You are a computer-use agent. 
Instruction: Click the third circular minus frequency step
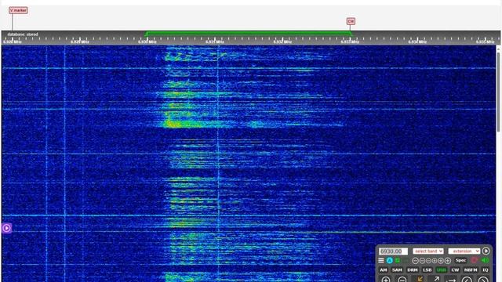point(428,261)
